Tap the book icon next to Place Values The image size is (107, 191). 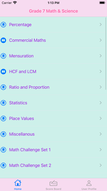(x=3, y=118)
